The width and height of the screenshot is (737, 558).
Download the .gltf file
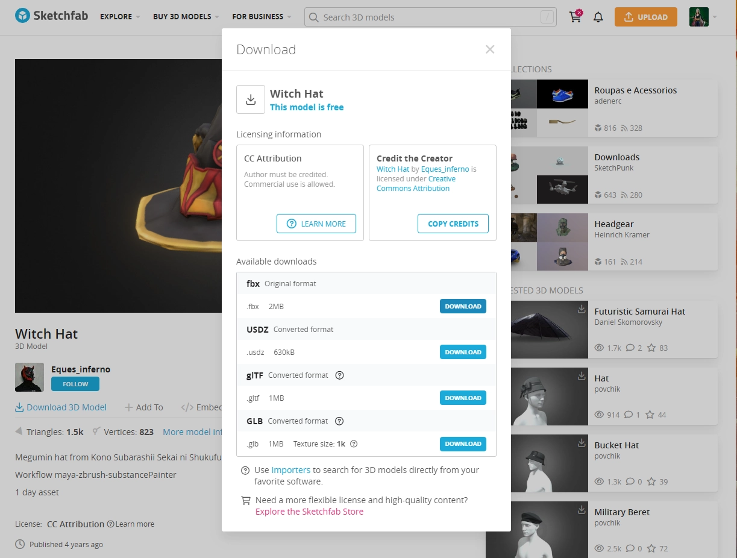463,398
